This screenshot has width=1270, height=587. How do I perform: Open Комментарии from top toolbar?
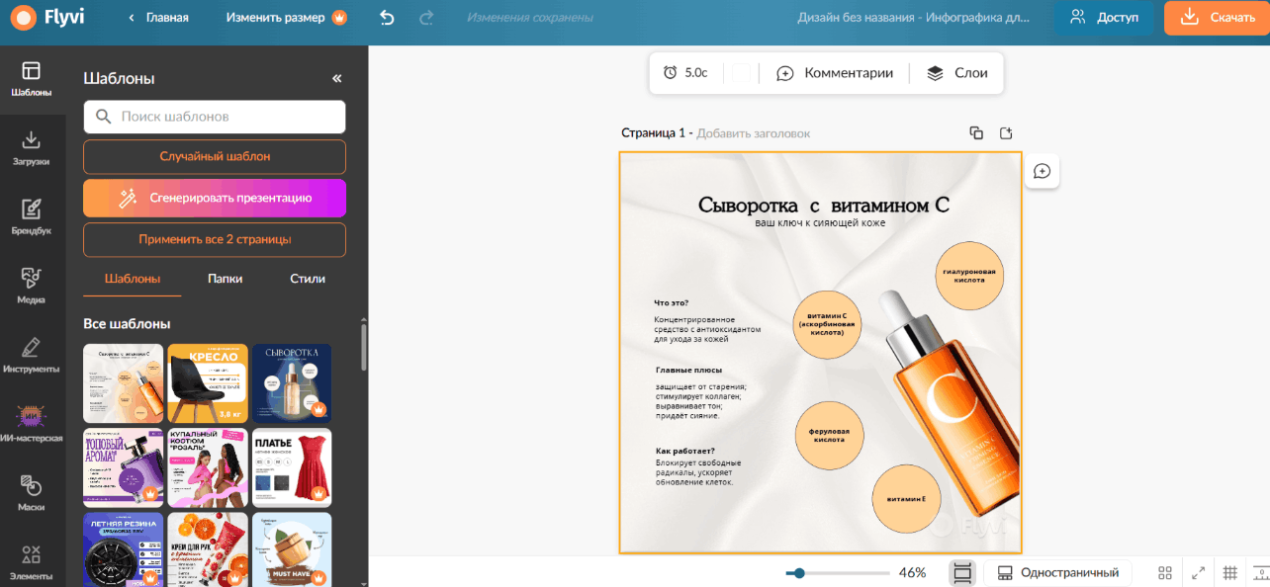click(x=835, y=73)
